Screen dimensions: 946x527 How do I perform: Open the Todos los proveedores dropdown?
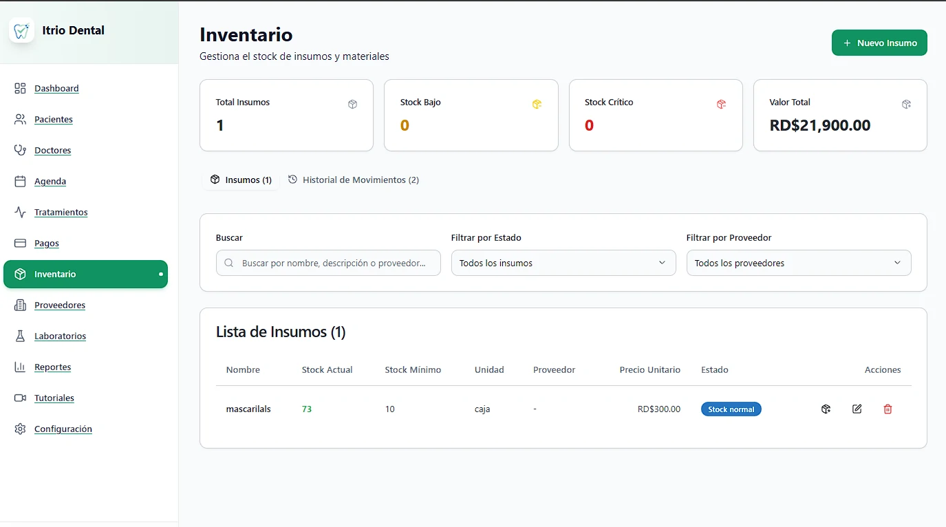tap(798, 263)
